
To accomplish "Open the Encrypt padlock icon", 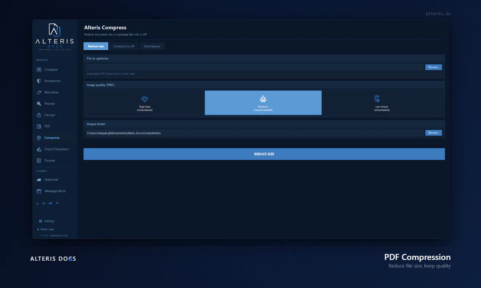I will tap(39, 115).
